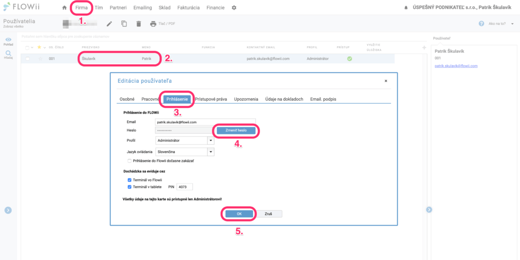The width and height of the screenshot is (520, 260).
Task: Sort by the Funkcia column header
Action: [209, 48]
